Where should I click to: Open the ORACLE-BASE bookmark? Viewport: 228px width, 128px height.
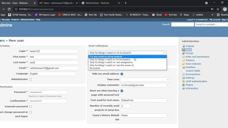[x=70, y=15]
